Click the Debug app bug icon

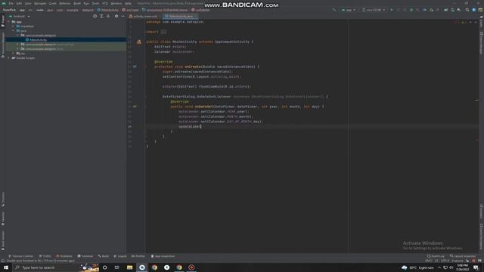pos(411,10)
